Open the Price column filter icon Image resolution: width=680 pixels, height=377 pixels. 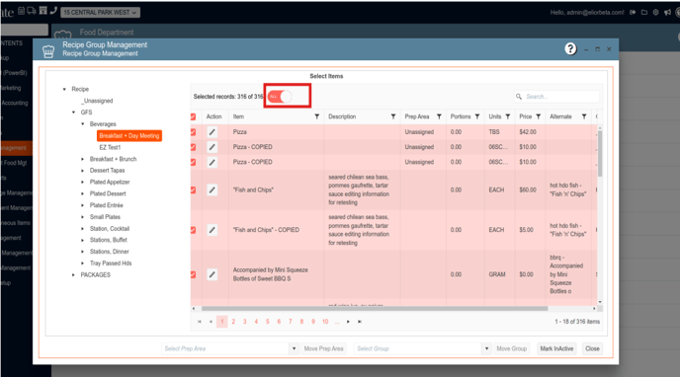coord(539,116)
